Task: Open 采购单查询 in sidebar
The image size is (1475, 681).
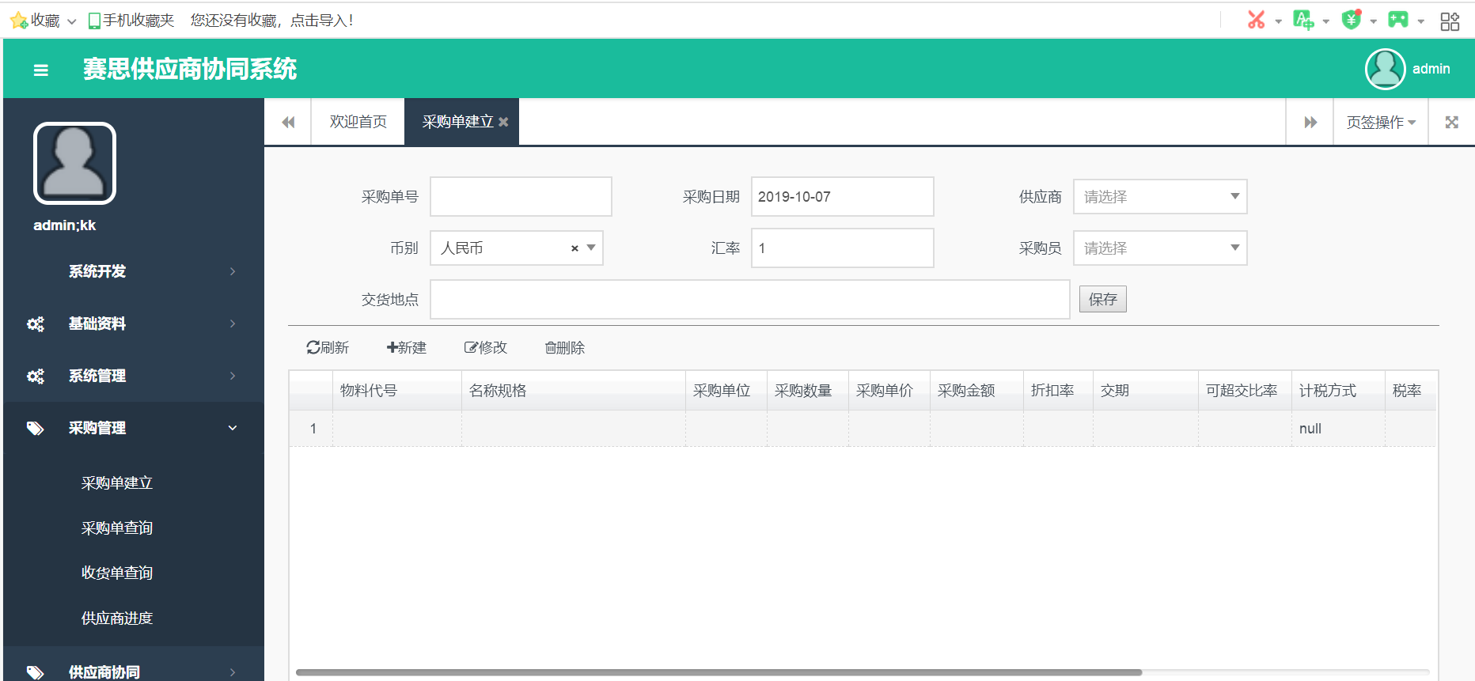Action: click(x=117, y=528)
